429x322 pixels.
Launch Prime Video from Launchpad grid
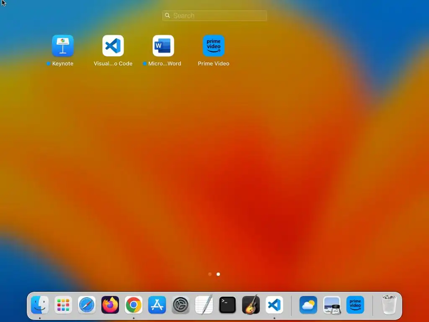coord(214,46)
